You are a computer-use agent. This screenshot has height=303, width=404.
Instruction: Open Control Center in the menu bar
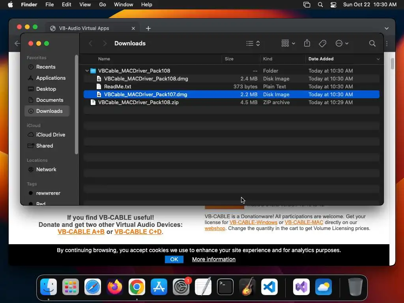333,5
